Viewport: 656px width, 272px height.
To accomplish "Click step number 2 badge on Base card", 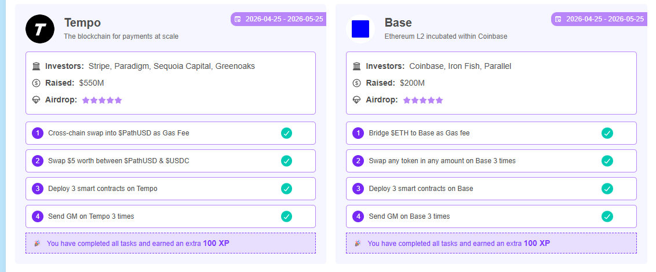I will [358, 161].
